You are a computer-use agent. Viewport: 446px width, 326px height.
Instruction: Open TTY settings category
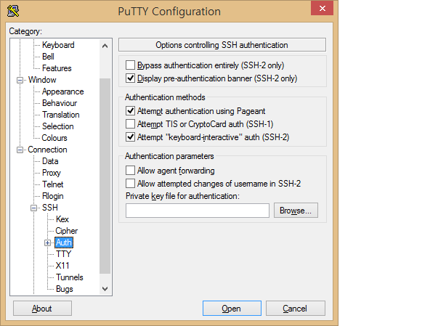pos(63,254)
